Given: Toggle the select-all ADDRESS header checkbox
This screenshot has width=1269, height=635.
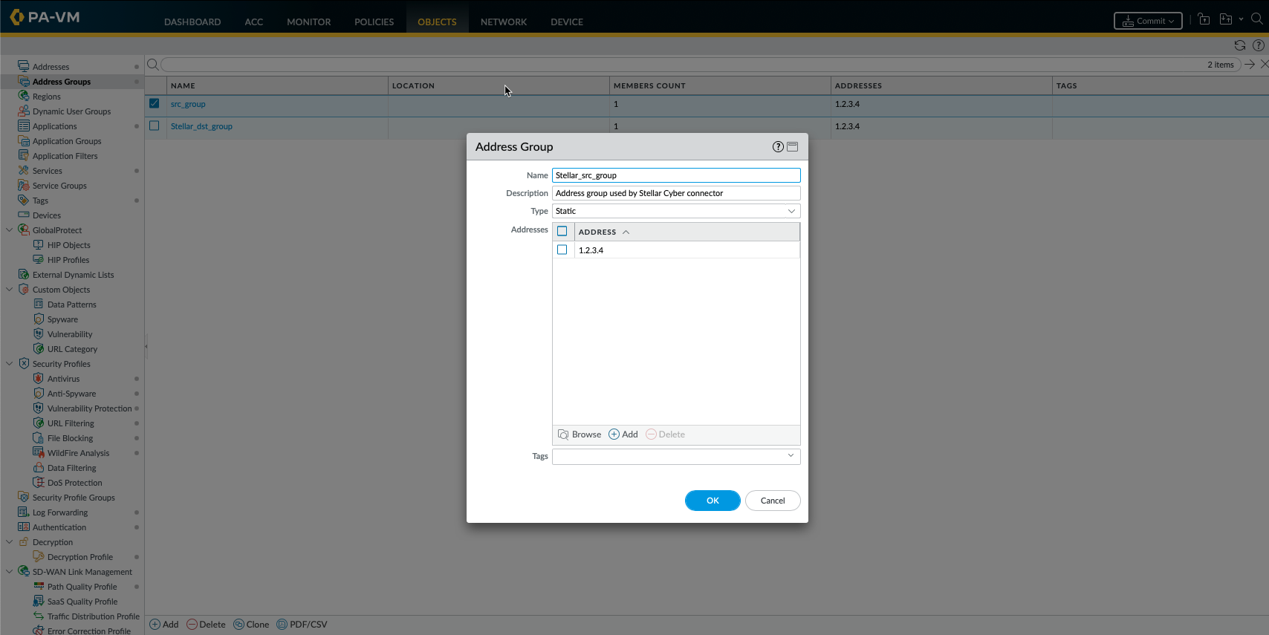Looking at the screenshot, I should tap(562, 232).
